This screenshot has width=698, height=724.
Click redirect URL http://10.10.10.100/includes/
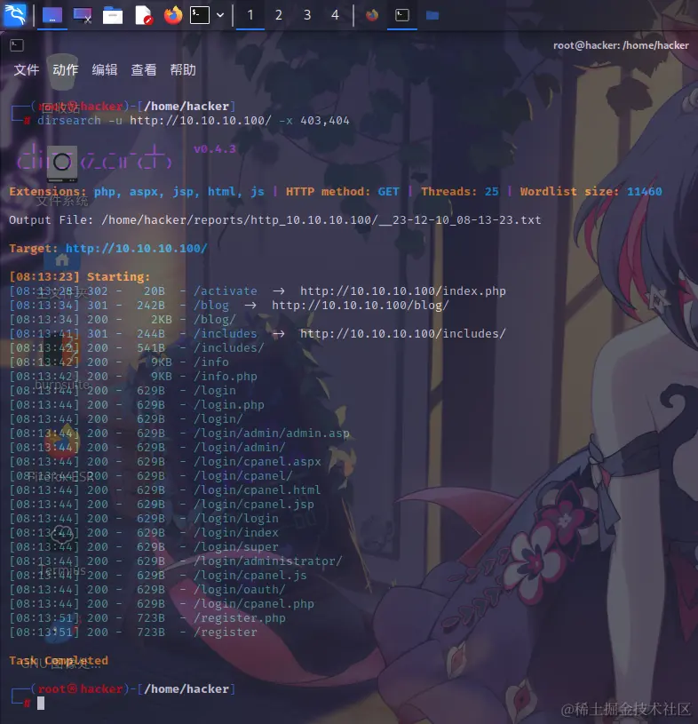point(403,333)
